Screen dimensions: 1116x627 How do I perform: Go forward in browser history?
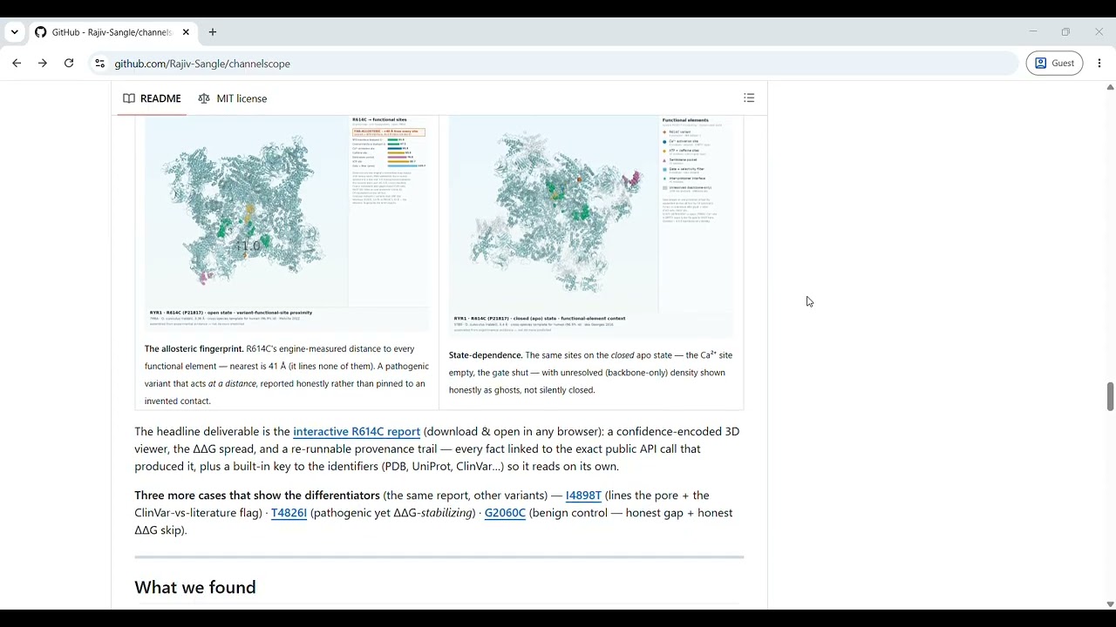click(x=43, y=64)
